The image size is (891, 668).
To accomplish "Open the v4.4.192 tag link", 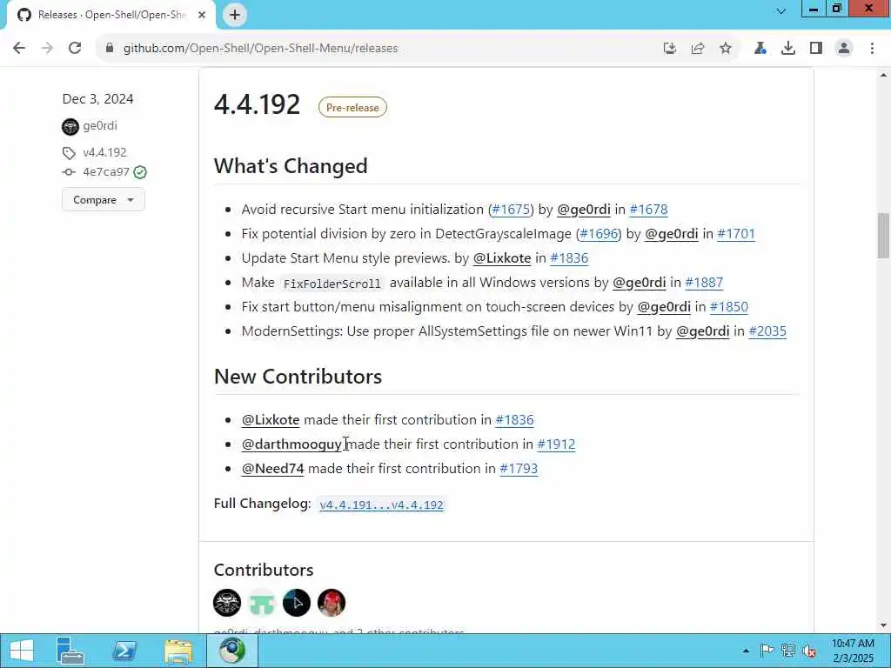I will 104,152.
